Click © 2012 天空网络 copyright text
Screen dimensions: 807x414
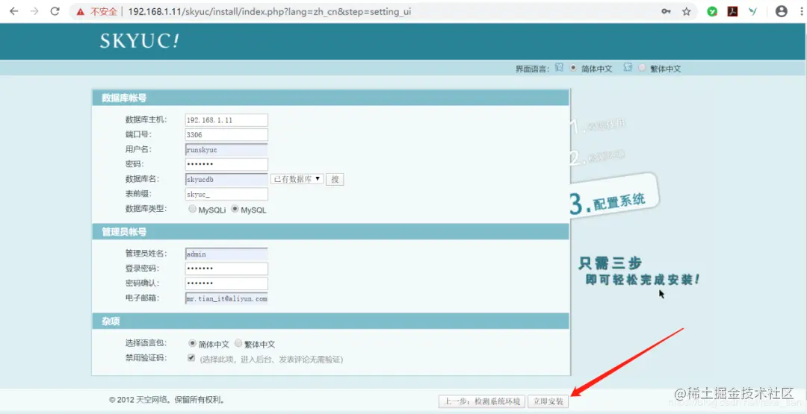click(x=167, y=400)
